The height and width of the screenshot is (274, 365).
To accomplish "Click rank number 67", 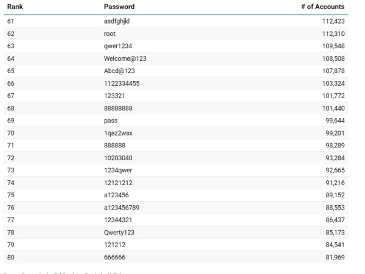I will click(x=11, y=96).
